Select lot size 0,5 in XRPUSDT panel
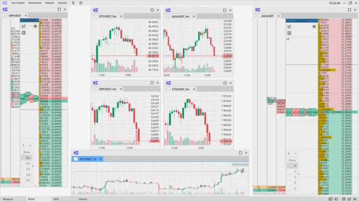359x202 pixels. 27,180
